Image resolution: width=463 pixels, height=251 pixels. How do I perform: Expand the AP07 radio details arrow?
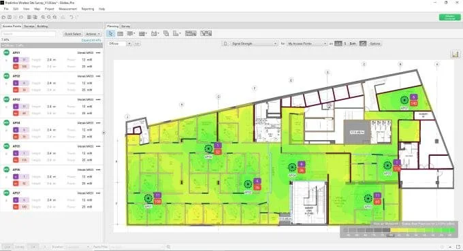pyautogui.click(x=7, y=200)
